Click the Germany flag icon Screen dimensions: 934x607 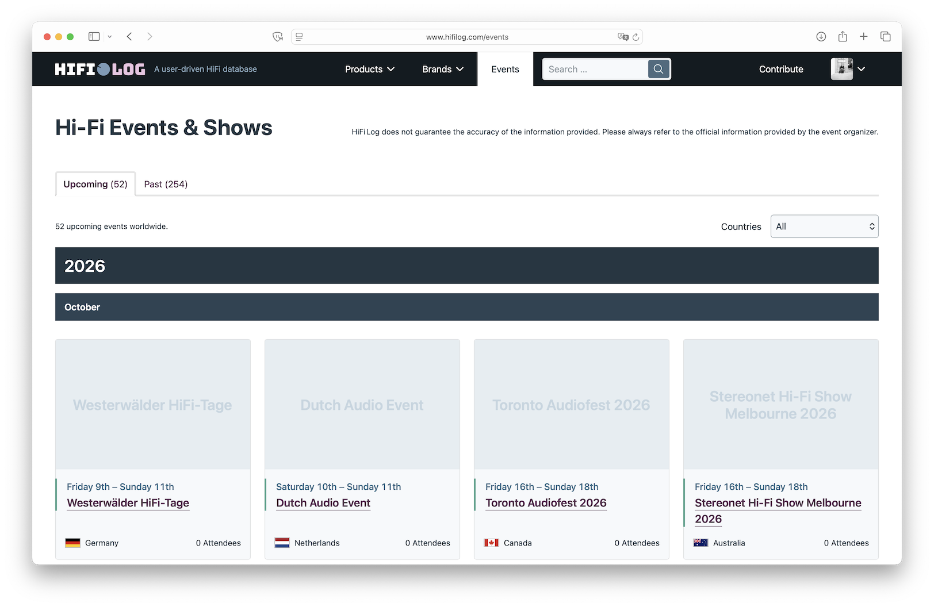tap(72, 543)
